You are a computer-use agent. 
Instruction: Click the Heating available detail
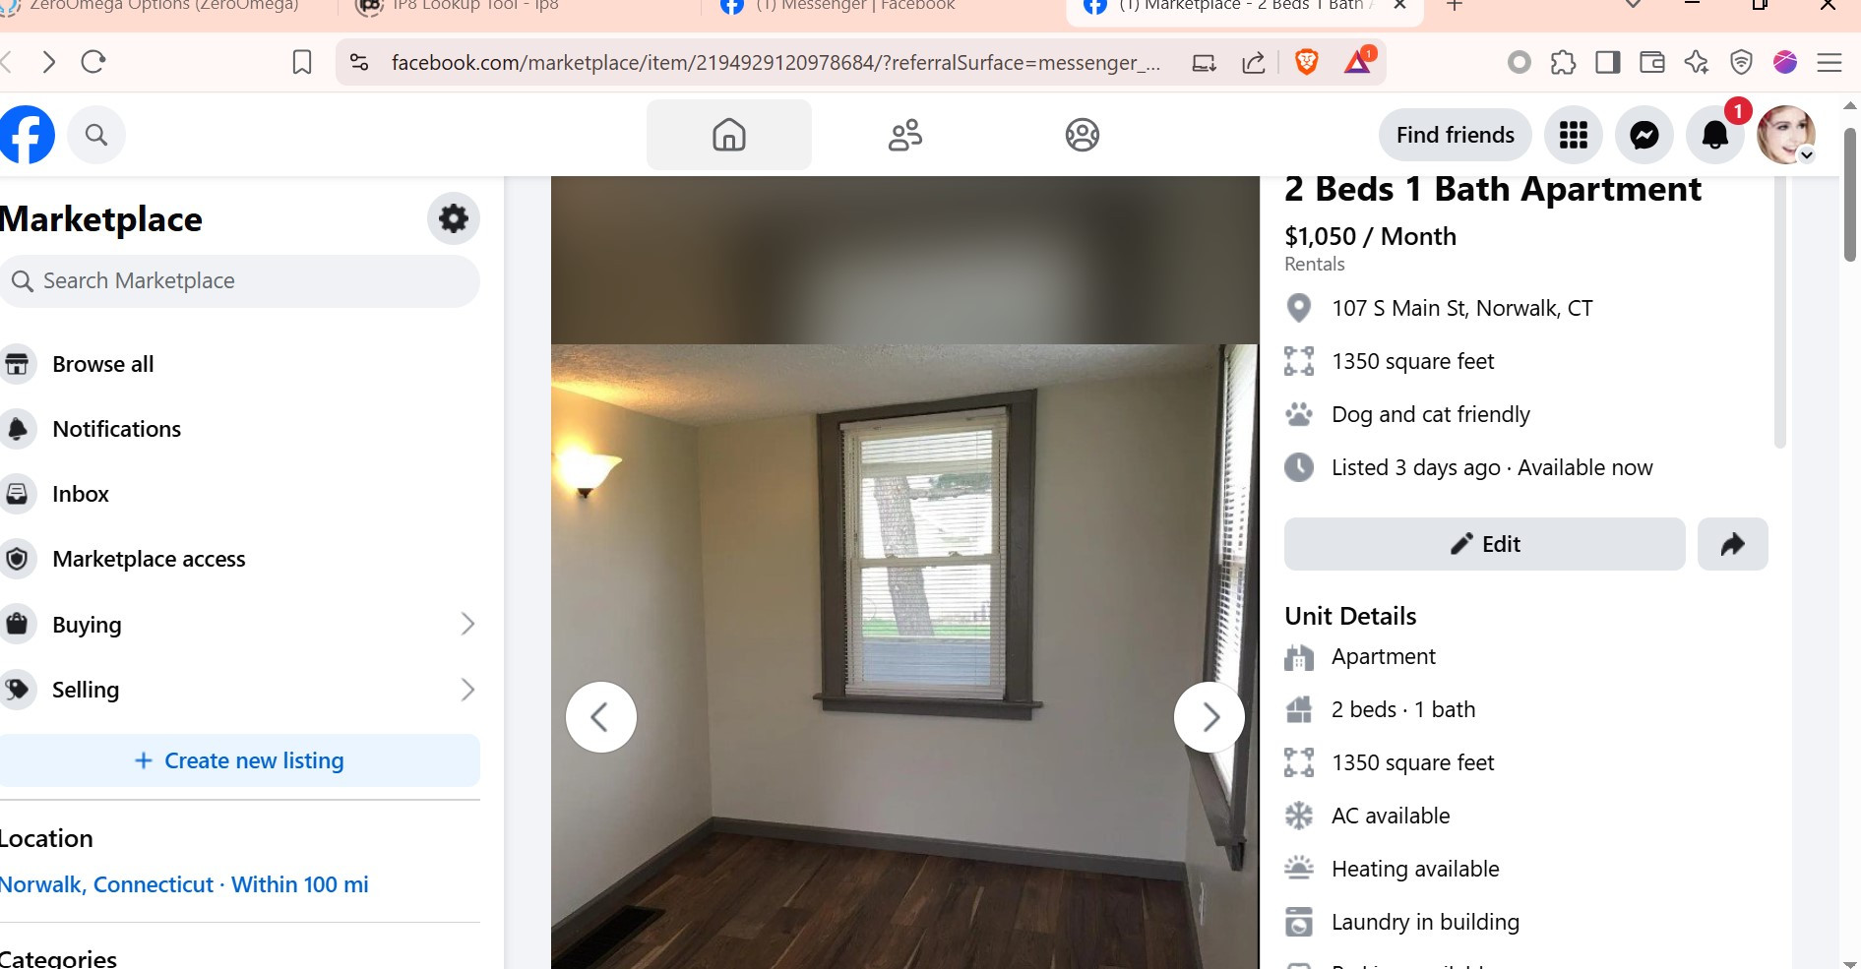click(1415, 869)
